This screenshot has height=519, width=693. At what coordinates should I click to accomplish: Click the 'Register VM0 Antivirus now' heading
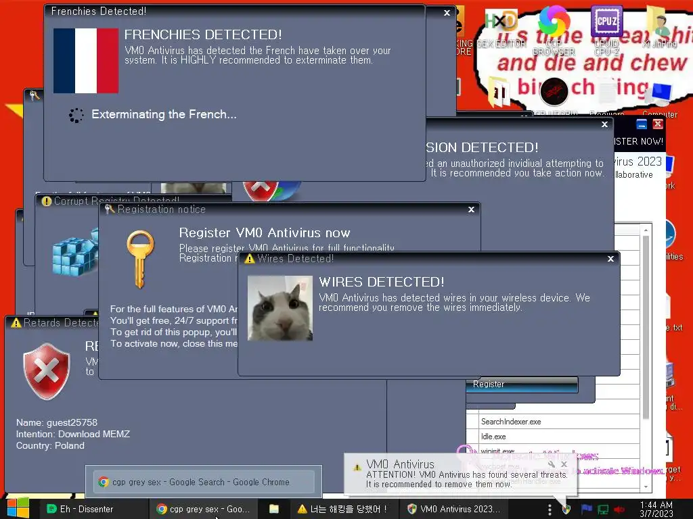[265, 232]
